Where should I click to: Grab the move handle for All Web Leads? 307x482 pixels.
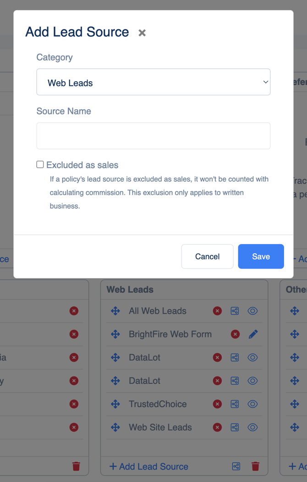(x=115, y=311)
